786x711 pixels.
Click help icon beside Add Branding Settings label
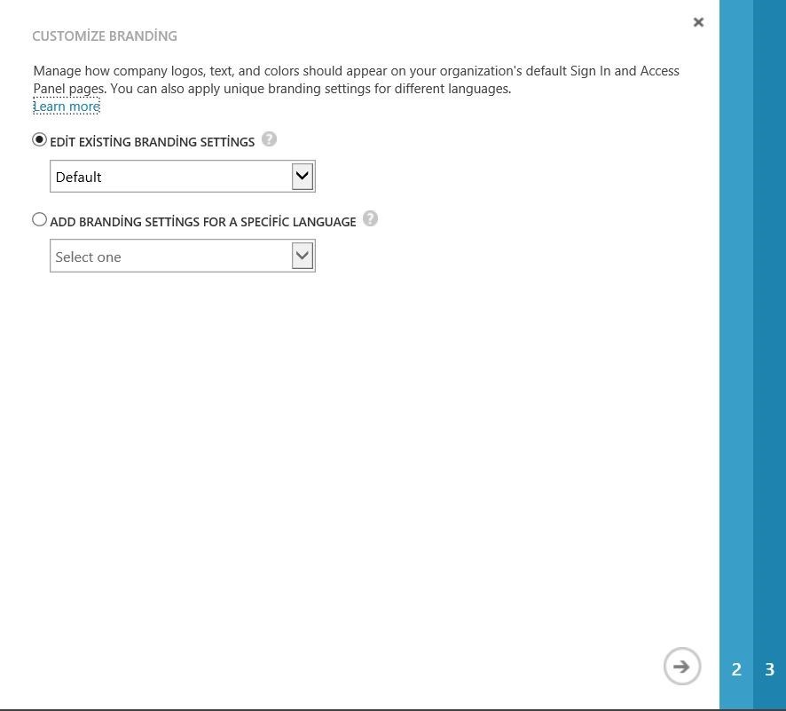coord(371,219)
